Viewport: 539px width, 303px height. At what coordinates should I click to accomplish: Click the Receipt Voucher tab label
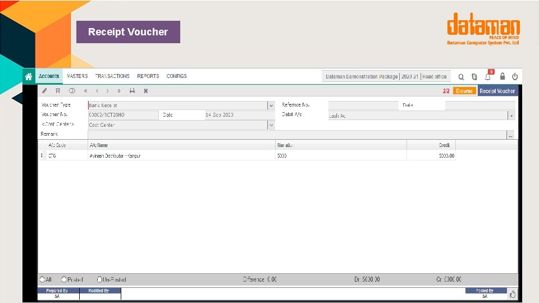click(497, 91)
